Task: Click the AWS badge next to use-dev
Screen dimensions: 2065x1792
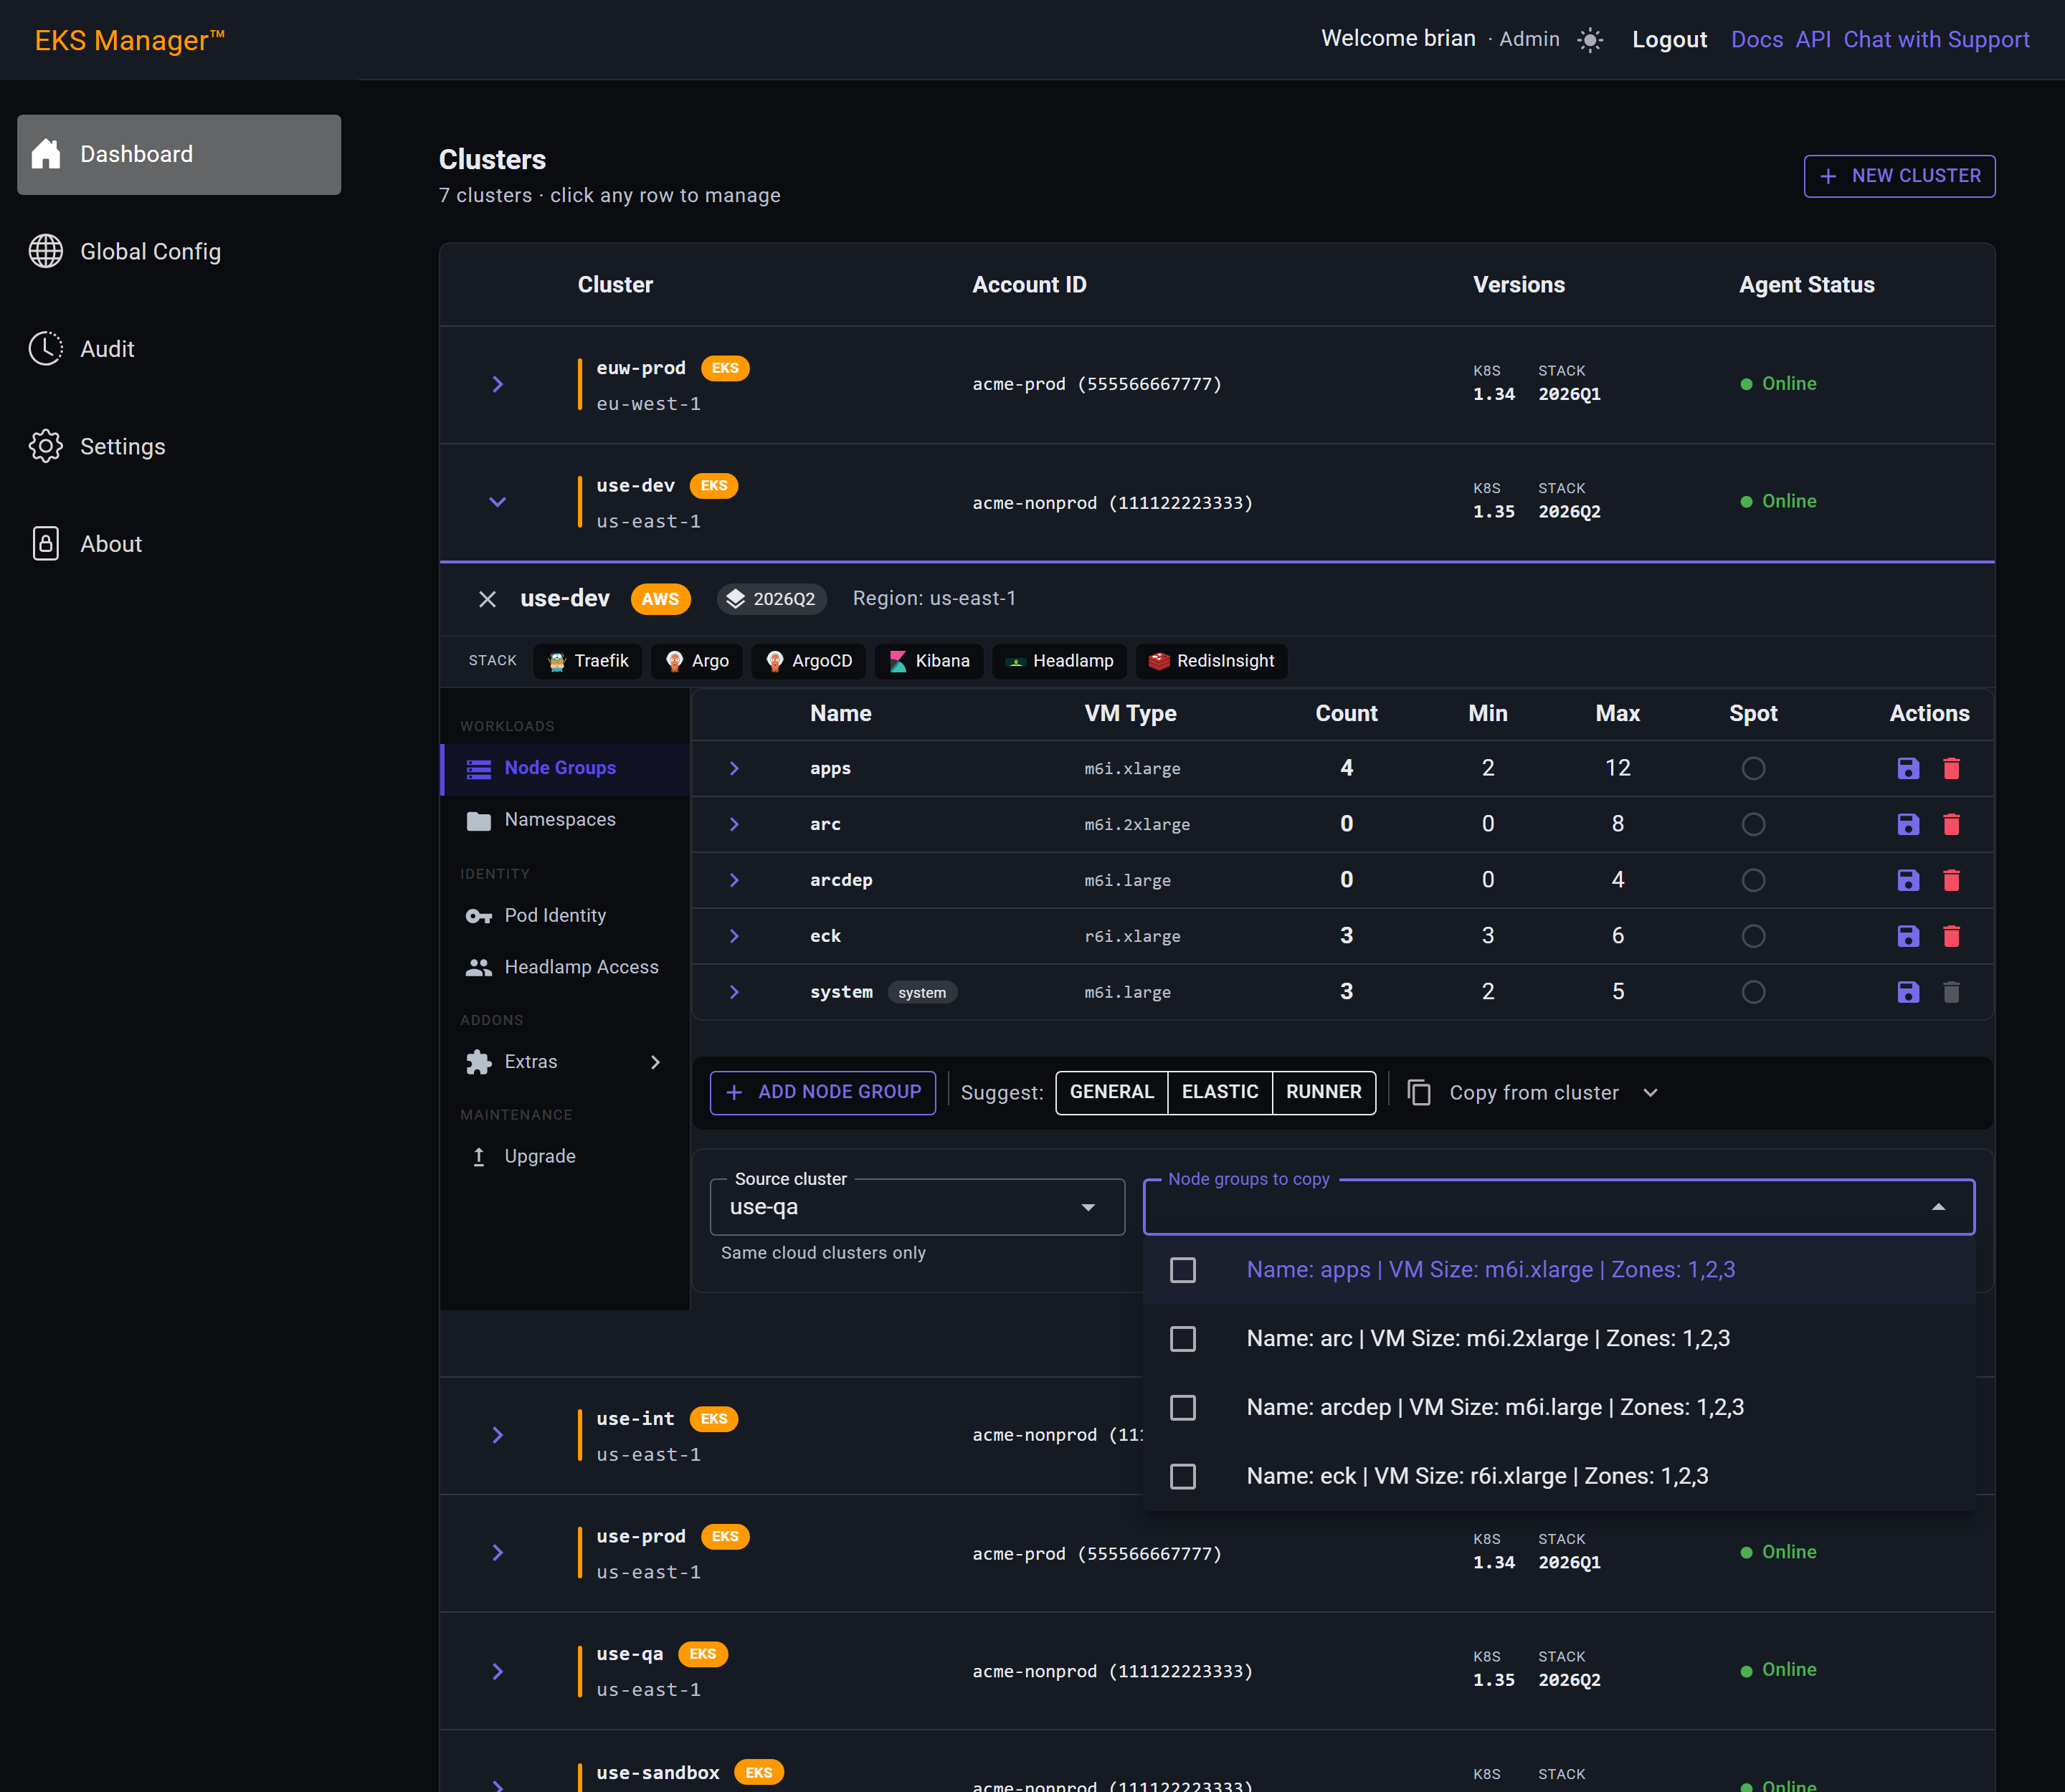Action: click(660, 599)
